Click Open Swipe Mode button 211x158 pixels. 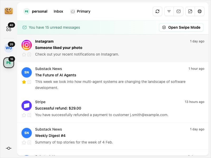(x=181, y=27)
